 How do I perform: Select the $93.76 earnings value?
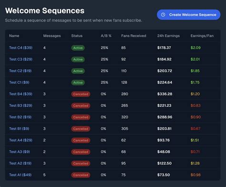pos(164,140)
